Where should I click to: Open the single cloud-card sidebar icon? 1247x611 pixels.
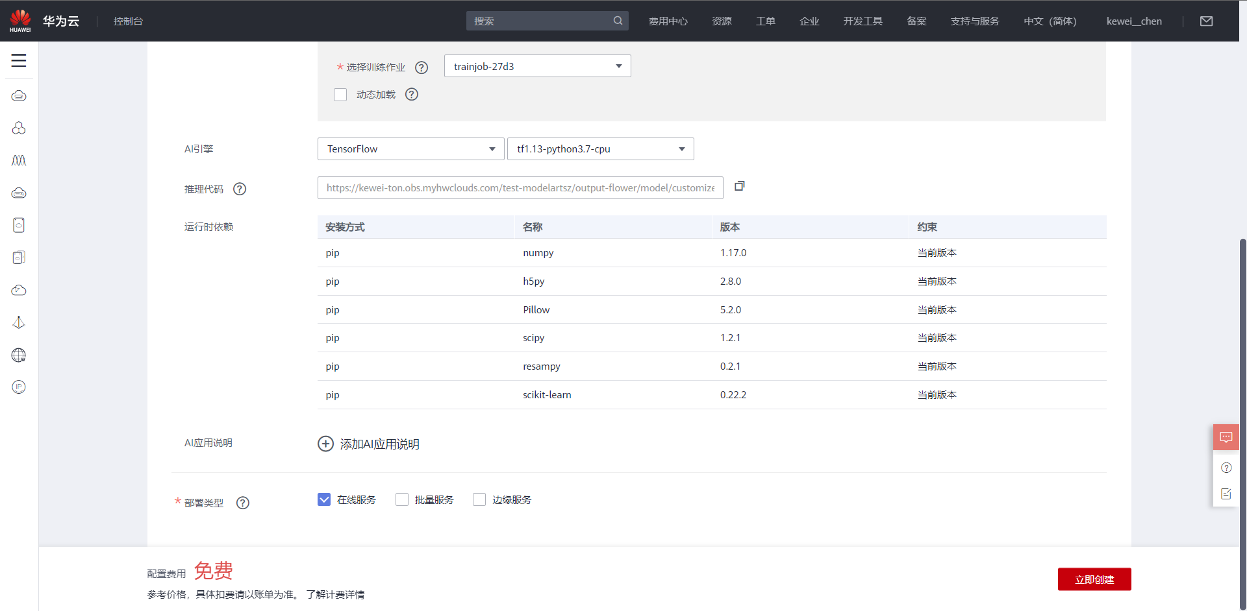tap(19, 225)
